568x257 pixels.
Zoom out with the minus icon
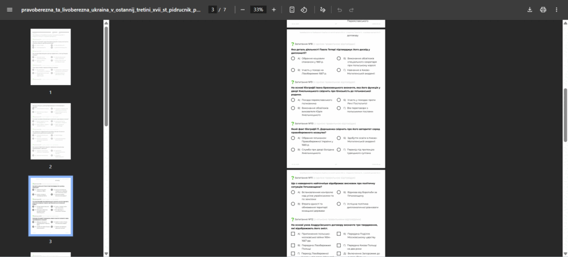coord(243,10)
